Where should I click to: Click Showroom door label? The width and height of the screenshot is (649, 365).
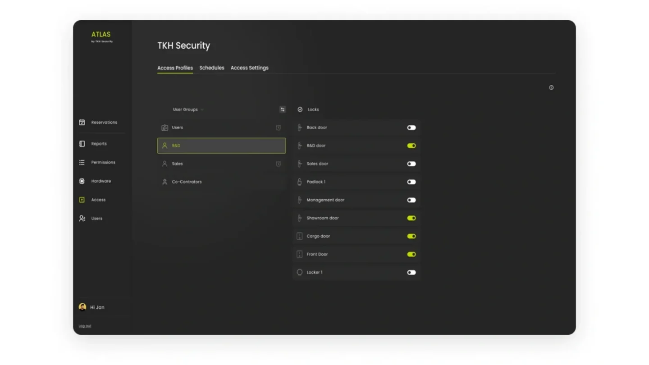pos(323,218)
